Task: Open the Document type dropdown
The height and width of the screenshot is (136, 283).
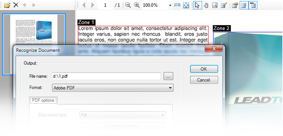Action: (x=162, y=115)
